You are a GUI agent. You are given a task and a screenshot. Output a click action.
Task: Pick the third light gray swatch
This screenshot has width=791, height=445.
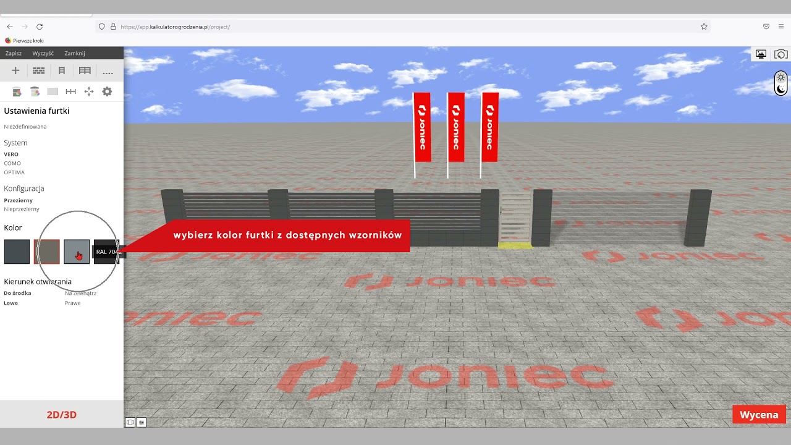tap(77, 252)
